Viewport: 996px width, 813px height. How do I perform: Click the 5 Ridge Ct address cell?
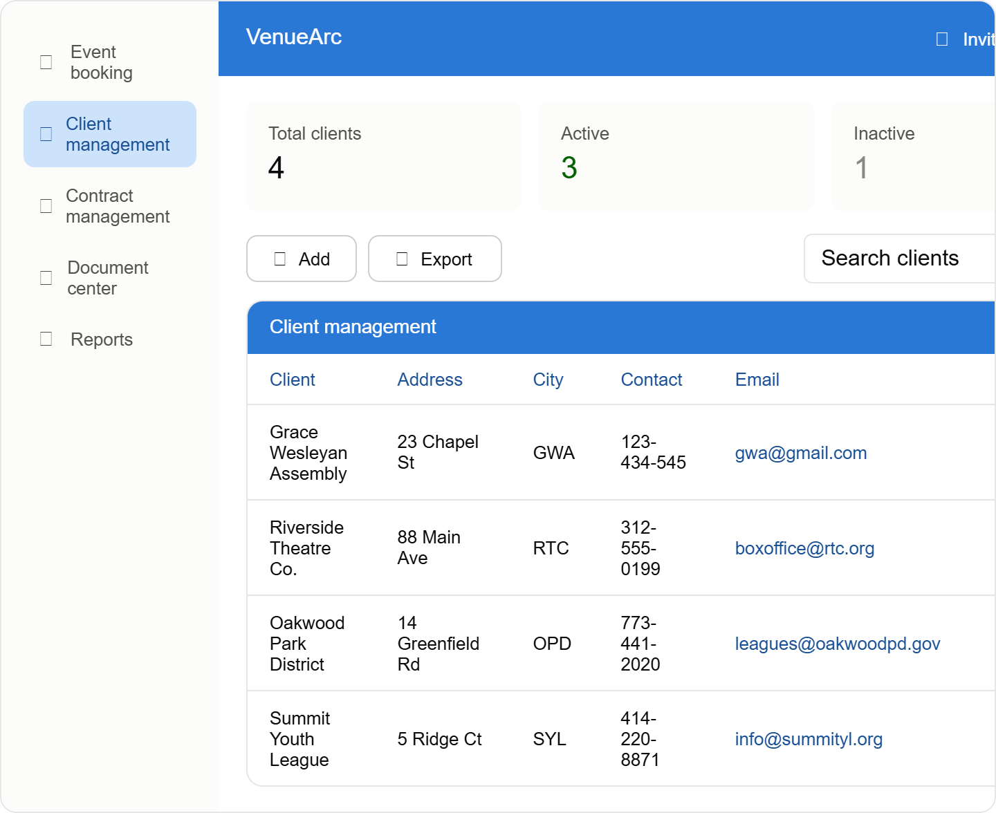coord(440,739)
